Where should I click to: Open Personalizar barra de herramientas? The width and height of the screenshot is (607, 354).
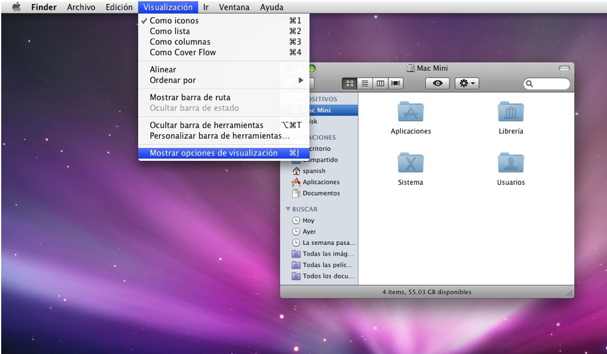pyautogui.click(x=224, y=136)
